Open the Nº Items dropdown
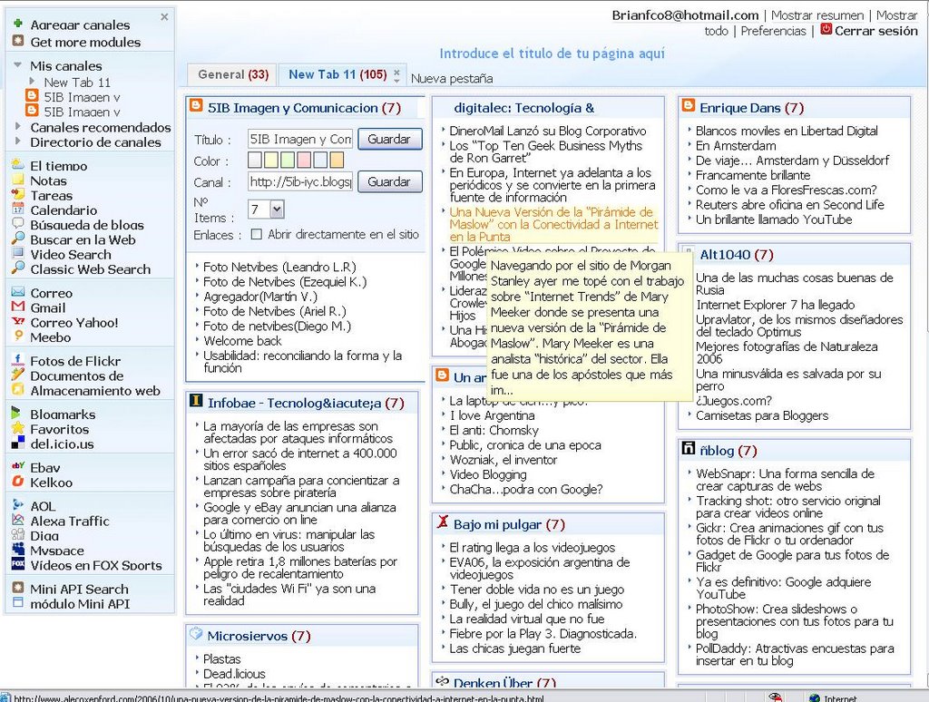This screenshot has height=702, width=929. (x=278, y=210)
